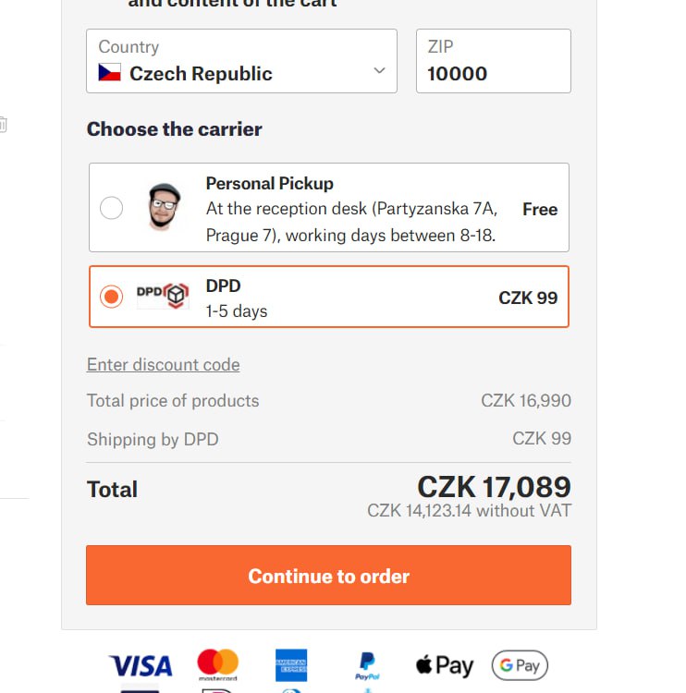Click the Personal Pickup avatar image
Viewport: 686px width, 693px height.
[x=164, y=207]
